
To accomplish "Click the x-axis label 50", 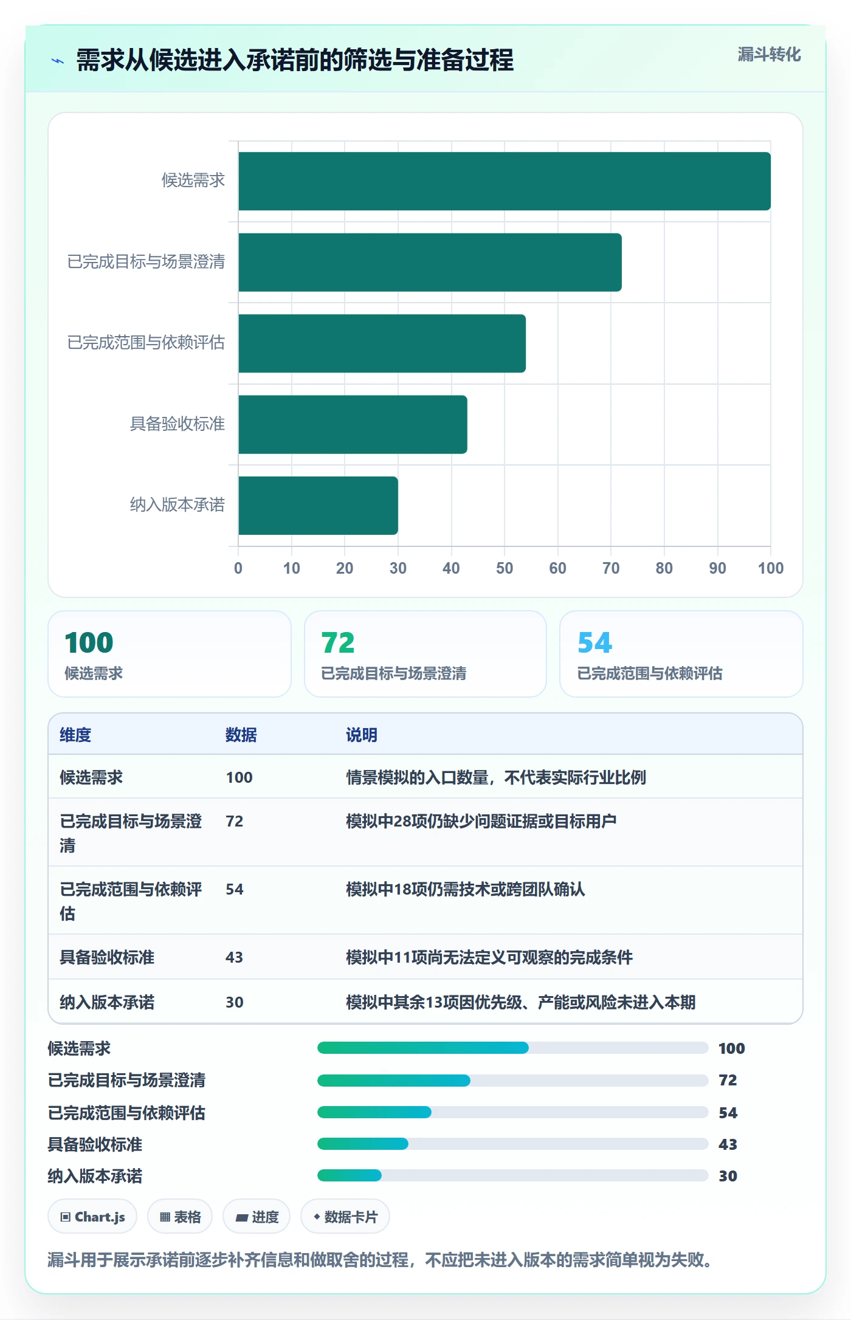I will [x=505, y=568].
